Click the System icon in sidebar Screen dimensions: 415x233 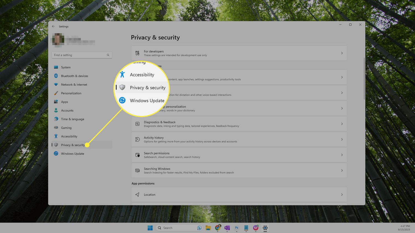(x=56, y=67)
